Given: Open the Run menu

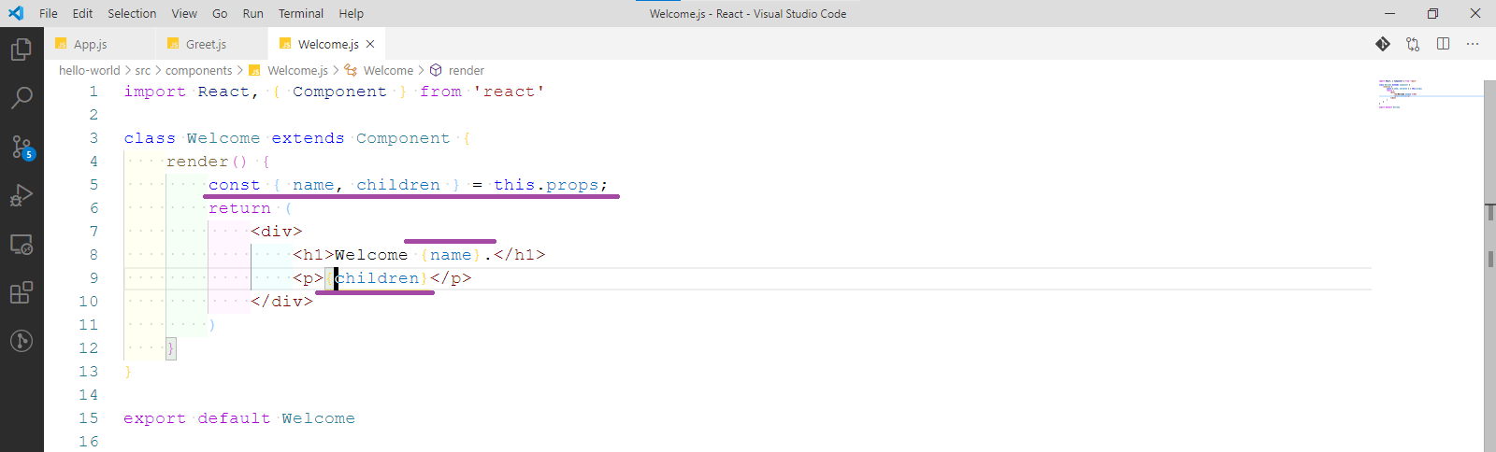Looking at the screenshot, I should point(252,13).
